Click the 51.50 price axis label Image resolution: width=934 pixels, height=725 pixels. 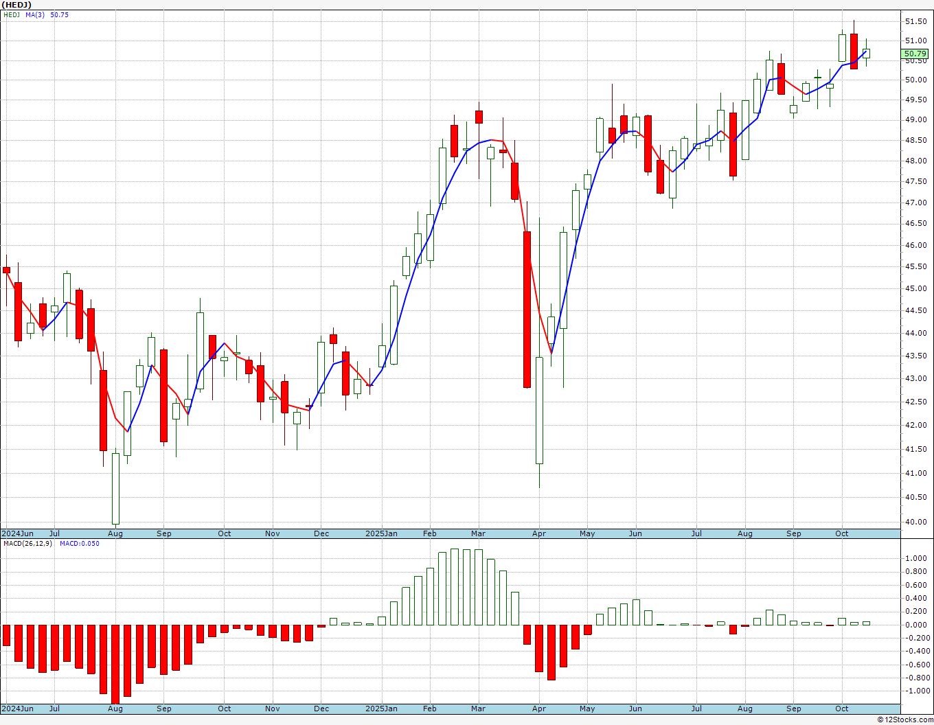[x=915, y=22]
